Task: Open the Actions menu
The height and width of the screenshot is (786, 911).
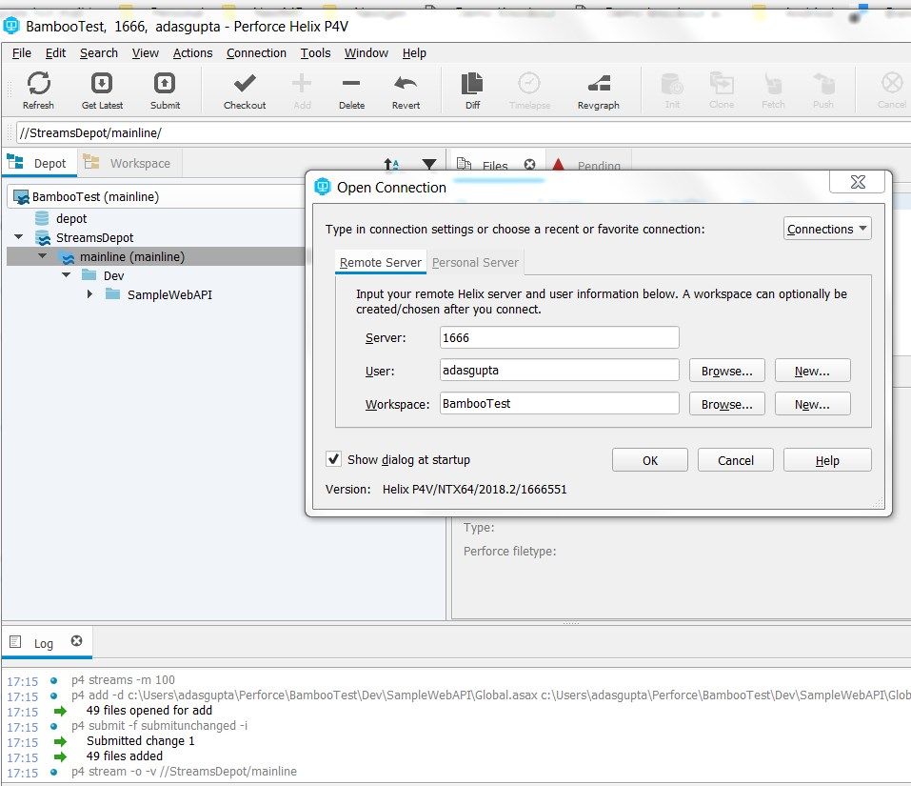Action: click(x=193, y=53)
